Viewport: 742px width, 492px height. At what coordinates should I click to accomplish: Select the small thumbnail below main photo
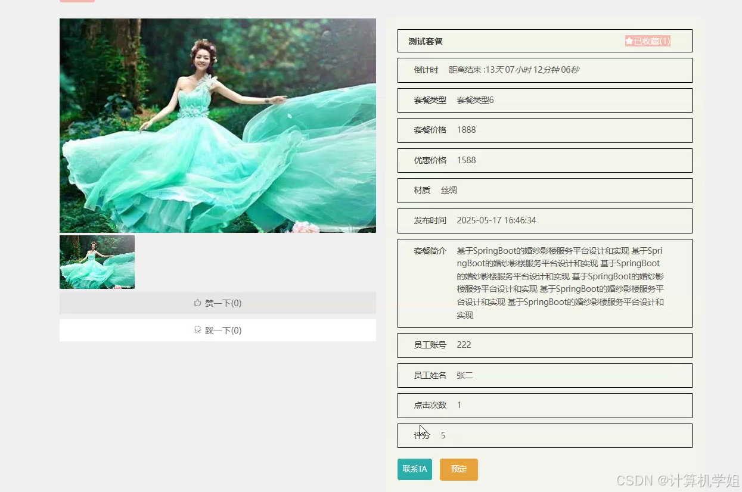[x=97, y=262]
